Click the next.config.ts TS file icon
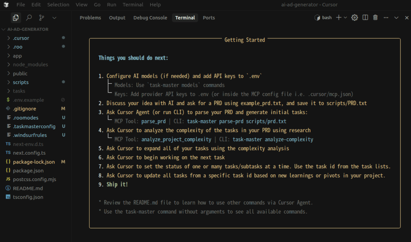 8,153
